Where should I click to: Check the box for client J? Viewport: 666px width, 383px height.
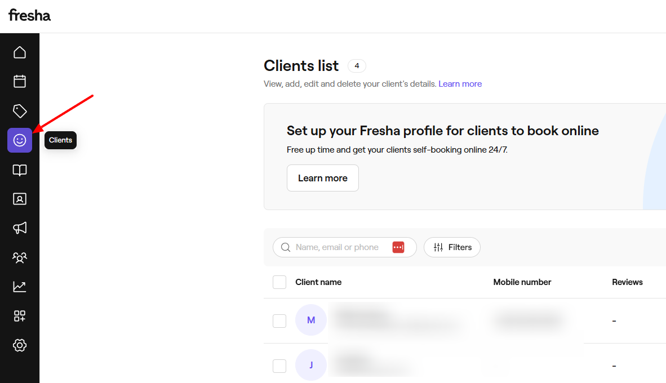click(x=279, y=366)
